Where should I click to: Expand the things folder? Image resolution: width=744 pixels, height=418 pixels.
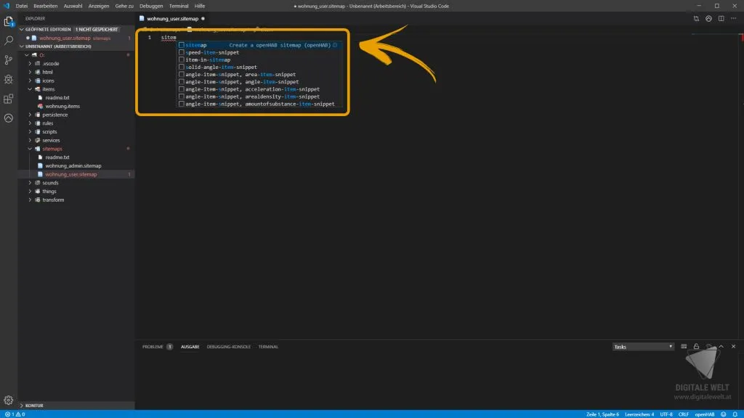pyautogui.click(x=76, y=192)
